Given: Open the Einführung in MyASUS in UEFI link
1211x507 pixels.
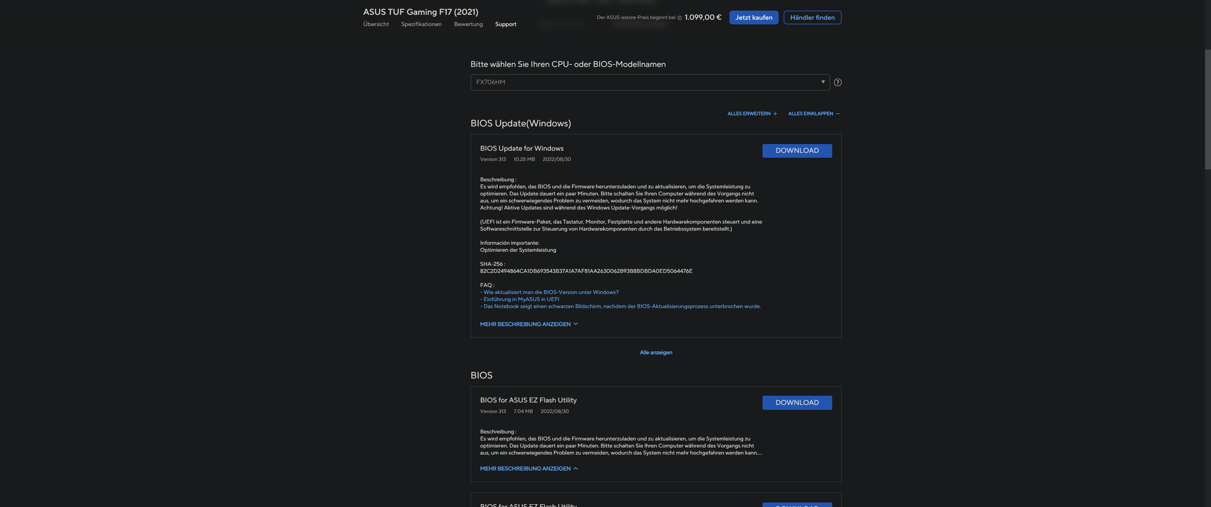Looking at the screenshot, I should 521,299.
